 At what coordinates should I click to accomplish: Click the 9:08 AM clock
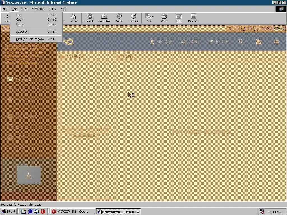(275, 212)
